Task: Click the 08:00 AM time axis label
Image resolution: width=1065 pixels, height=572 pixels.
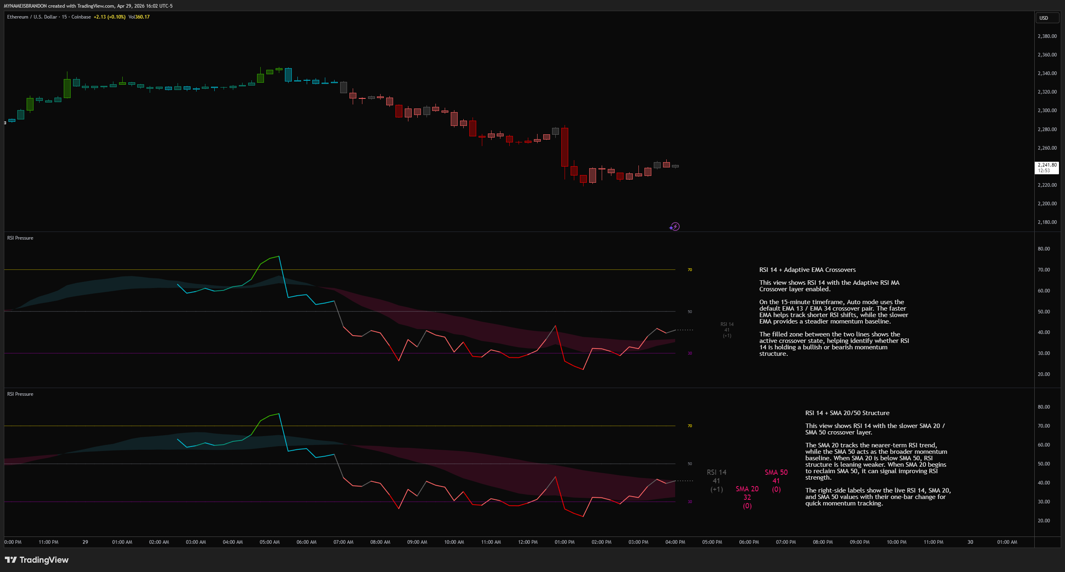Action: (380, 542)
